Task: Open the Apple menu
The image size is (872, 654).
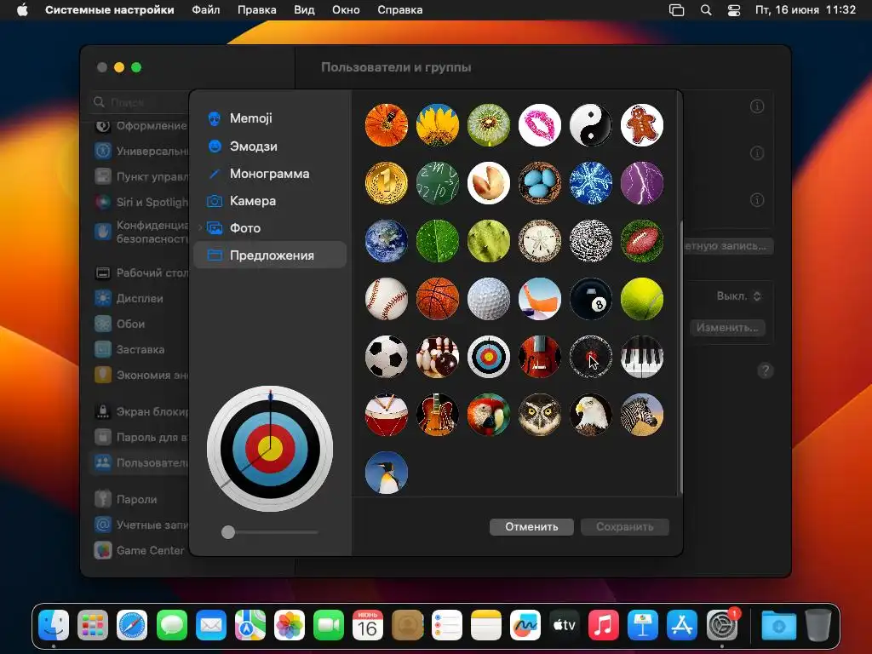Action: pyautogui.click(x=22, y=10)
